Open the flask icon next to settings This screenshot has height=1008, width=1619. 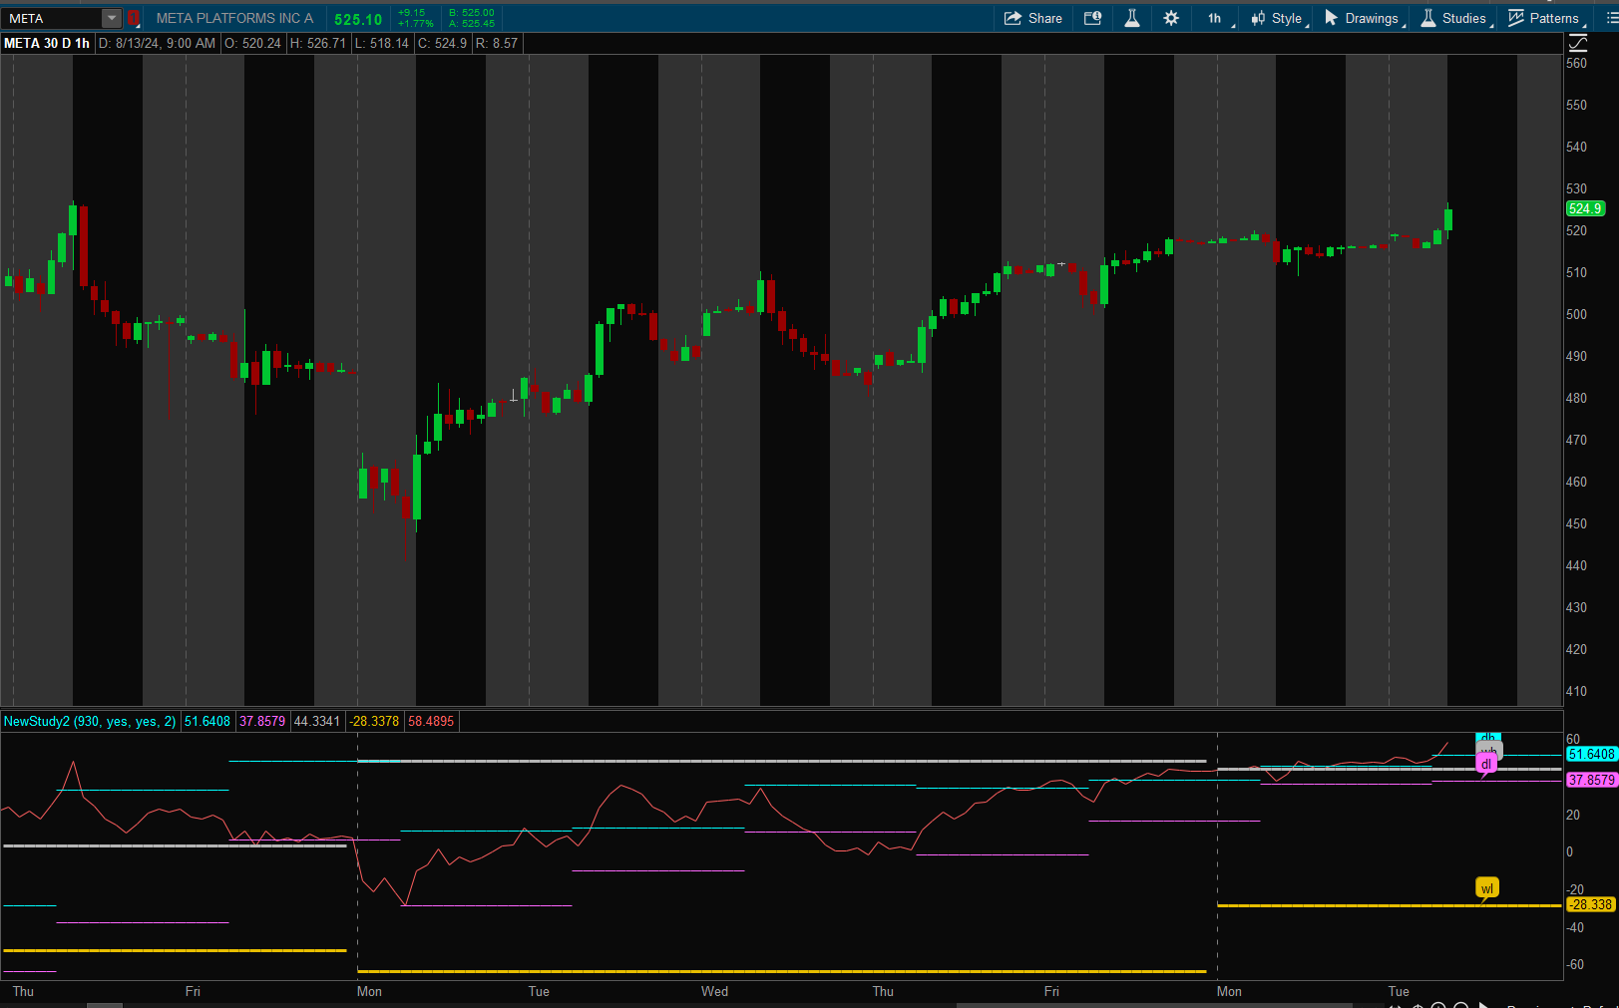1132,18
